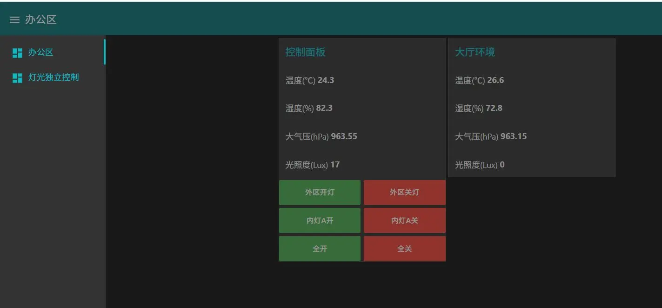The image size is (662, 308).
Task: Click the dashboard icon beside 办公区
Action: 17,52
